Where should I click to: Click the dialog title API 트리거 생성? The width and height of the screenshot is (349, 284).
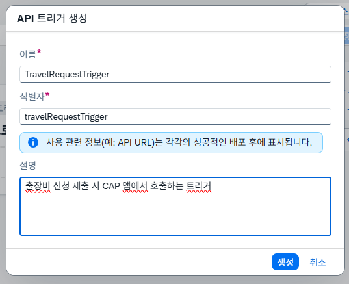[52, 18]
